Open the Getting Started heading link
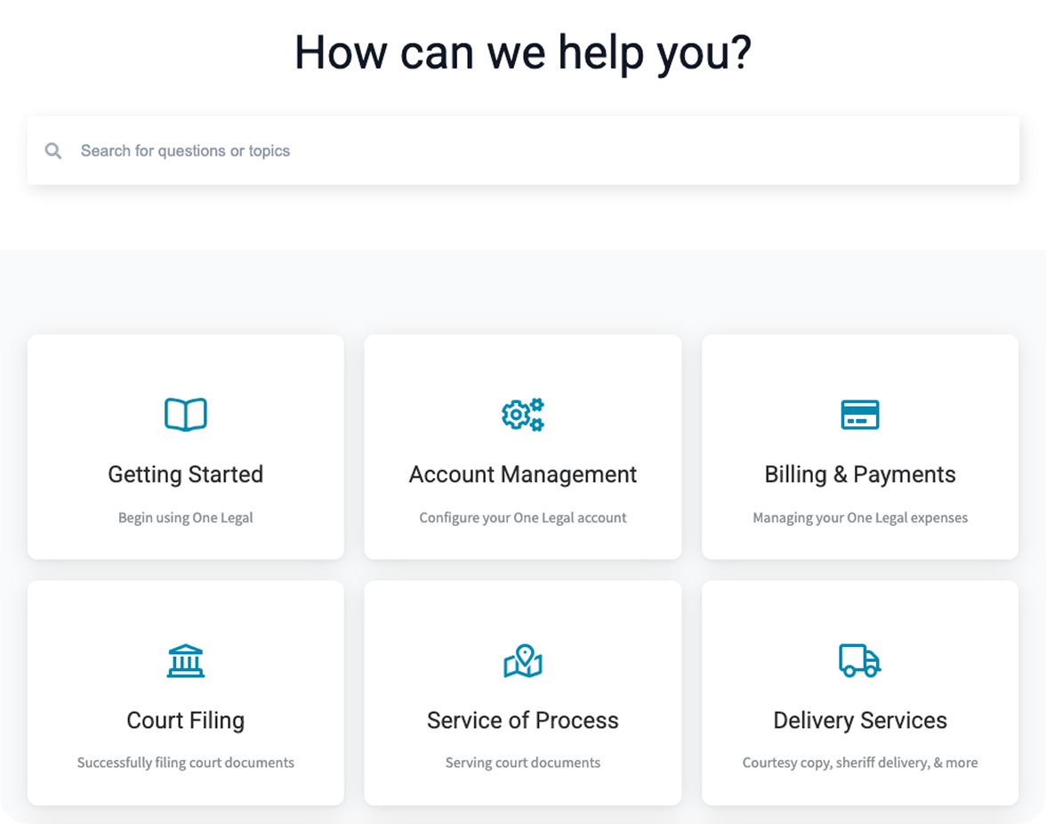 click(185, 474)
